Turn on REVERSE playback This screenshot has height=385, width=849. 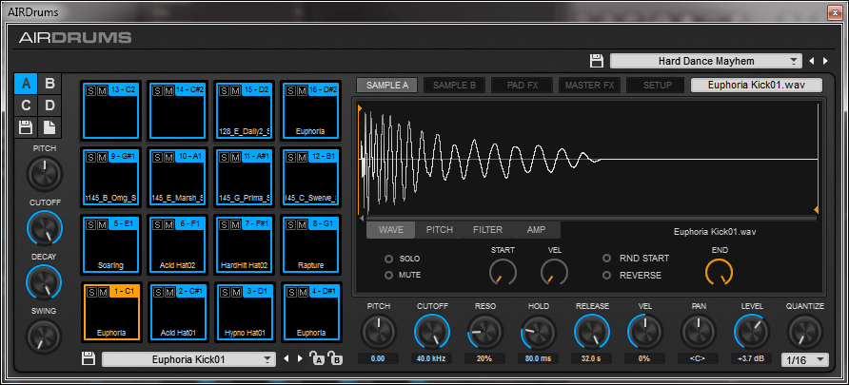coord(607,275)
